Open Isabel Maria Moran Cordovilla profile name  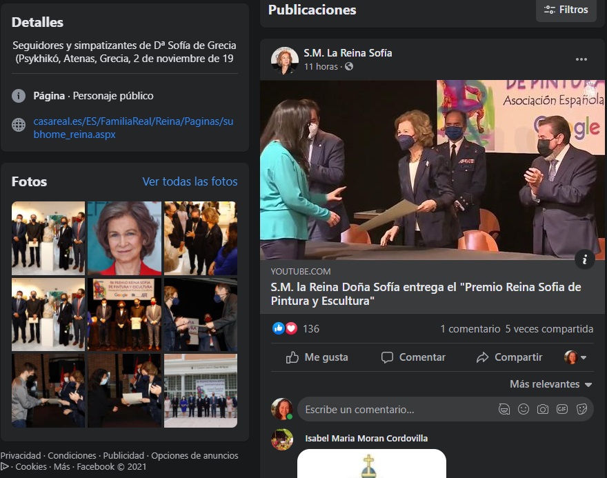[x=366, y=439]
